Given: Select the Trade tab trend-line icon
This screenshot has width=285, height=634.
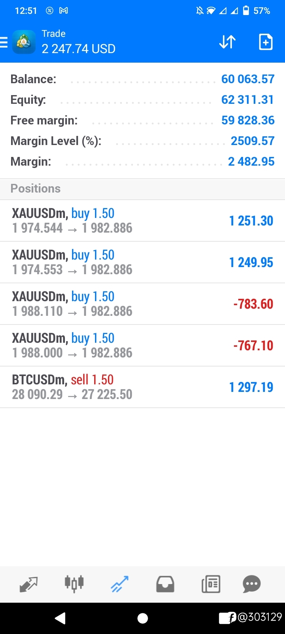Looking at the screenshot, I should pos(120,584).
